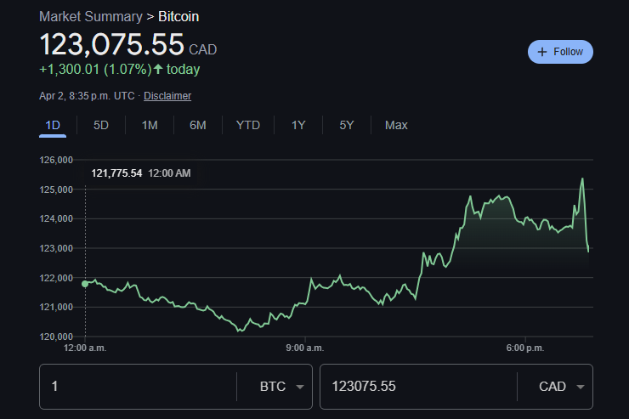Click the 121,775.54 chart tooltip value
Image resolution: width=629 pixels, height=419 pixels.
(x=116, y=173)
